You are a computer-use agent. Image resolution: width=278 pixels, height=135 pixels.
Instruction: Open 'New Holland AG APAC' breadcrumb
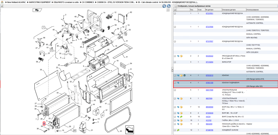coord(16,2)
